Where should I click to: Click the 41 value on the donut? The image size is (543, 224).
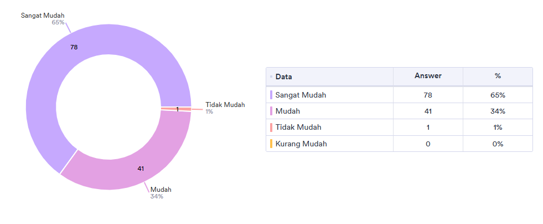(141, 168)
